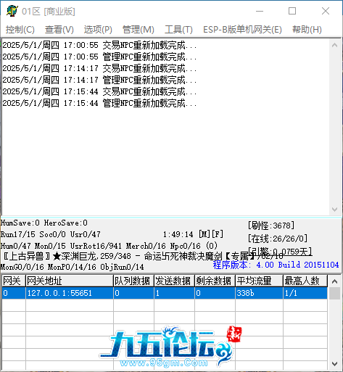Image resolution: width=343 pixels, height=372 pixels.
Task: Click the 剩余数据 column header
Action: [215, 281]
